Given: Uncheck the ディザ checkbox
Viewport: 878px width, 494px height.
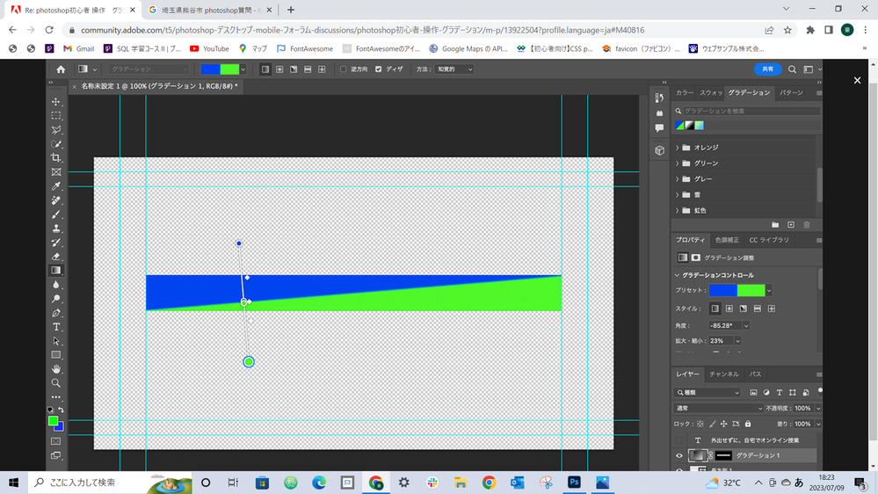Looking at the screenshot, I should [x=378, y=69].
